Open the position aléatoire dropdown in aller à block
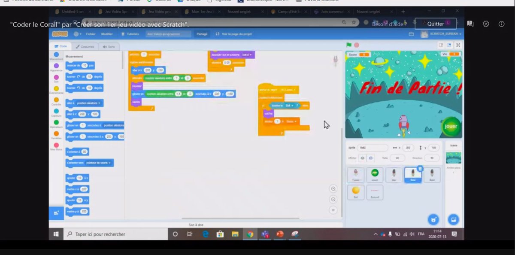This screenshot has height=255, width=515. 90,103
